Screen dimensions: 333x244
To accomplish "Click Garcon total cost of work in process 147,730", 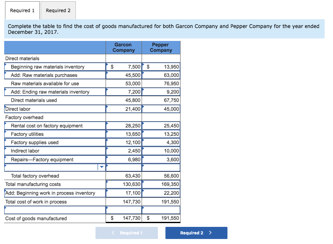I will coord(124,202).
